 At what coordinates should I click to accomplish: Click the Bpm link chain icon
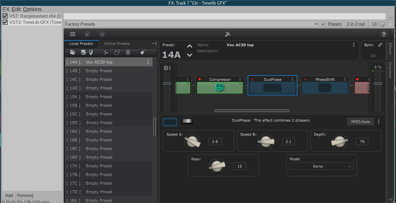(380, 45)
